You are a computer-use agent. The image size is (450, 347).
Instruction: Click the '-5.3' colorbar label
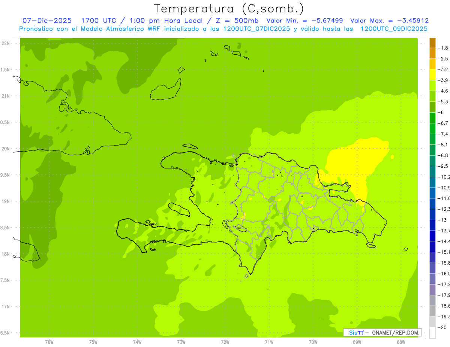[443, 102]
